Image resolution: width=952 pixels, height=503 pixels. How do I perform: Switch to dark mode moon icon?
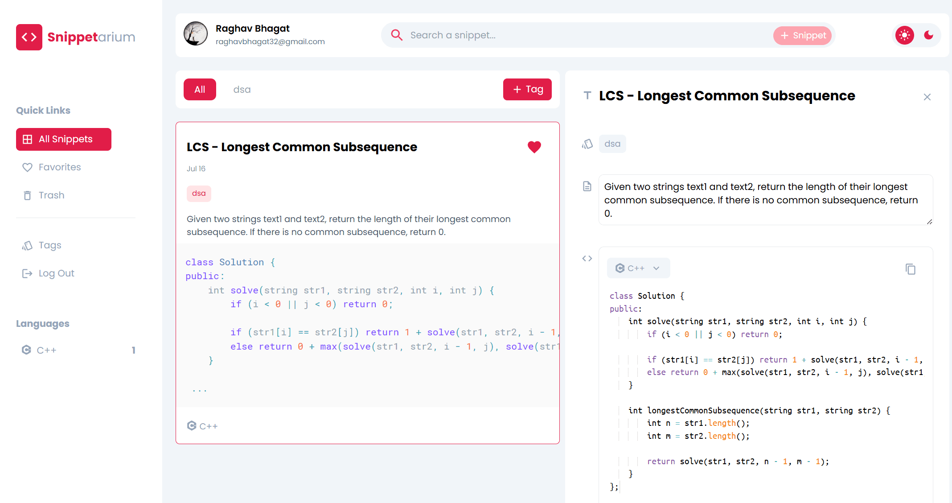928,35
